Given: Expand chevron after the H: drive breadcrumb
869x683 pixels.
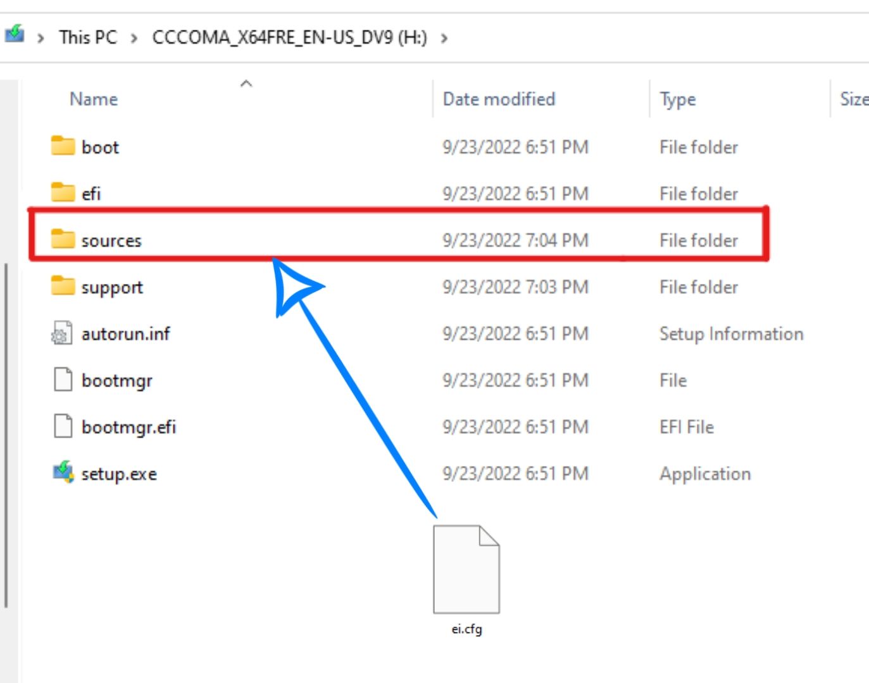Looking at the screenshot, I should click(x=444, y=38).
